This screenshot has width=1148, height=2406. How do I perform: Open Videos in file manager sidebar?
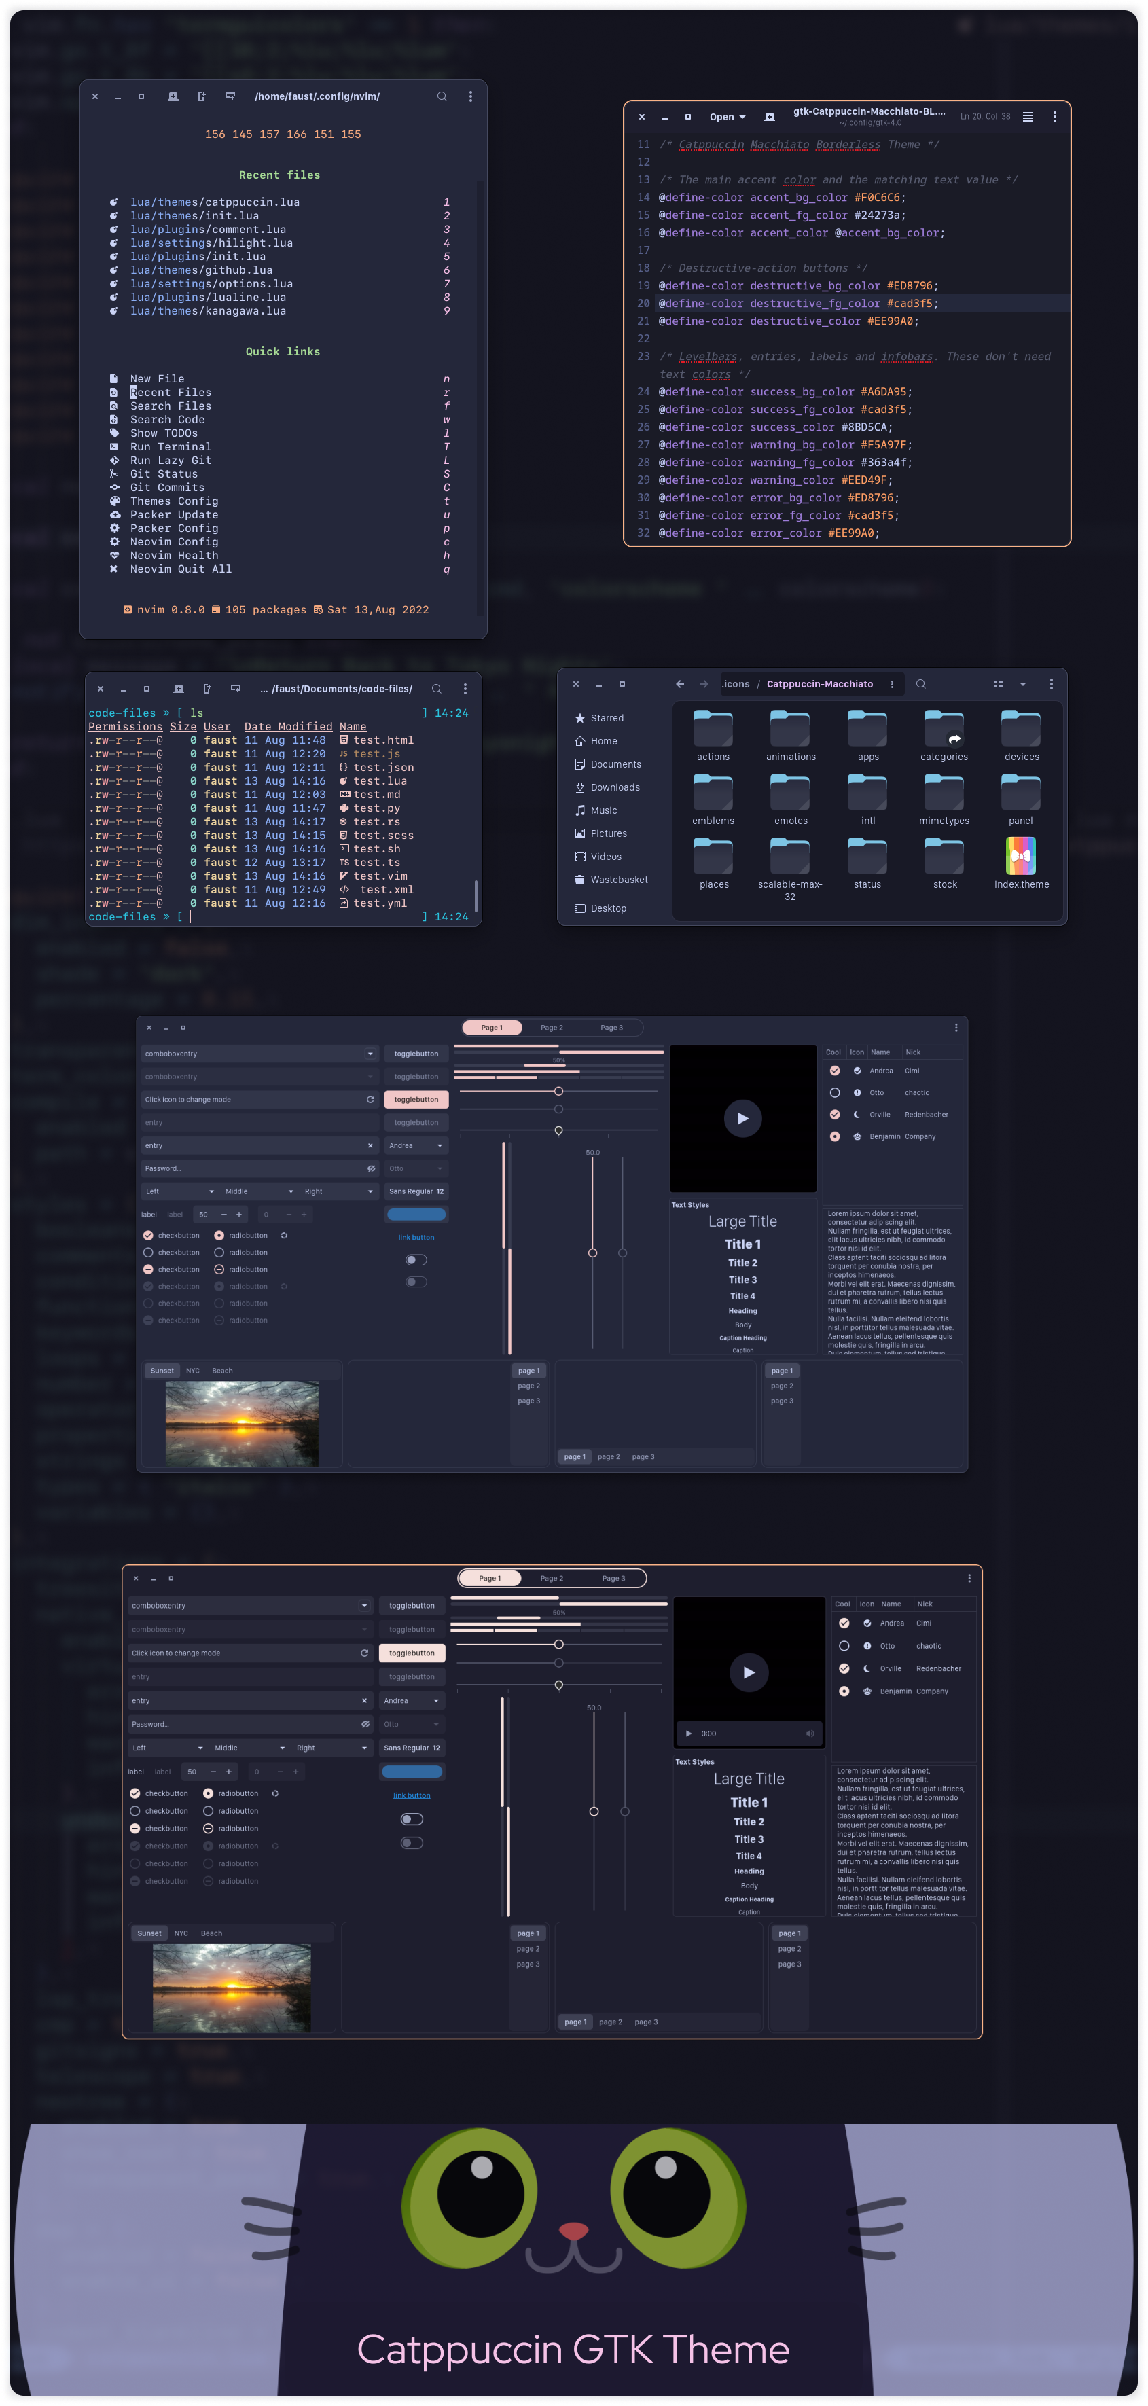pos(598,857)
